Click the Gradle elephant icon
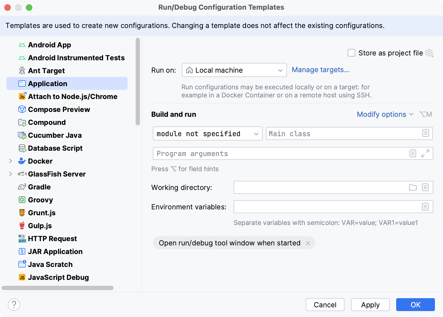The width and height of the screenshot is (443, 317). pos(22,187)
